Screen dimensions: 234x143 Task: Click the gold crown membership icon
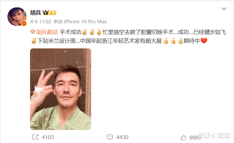(x=46, y=13)
